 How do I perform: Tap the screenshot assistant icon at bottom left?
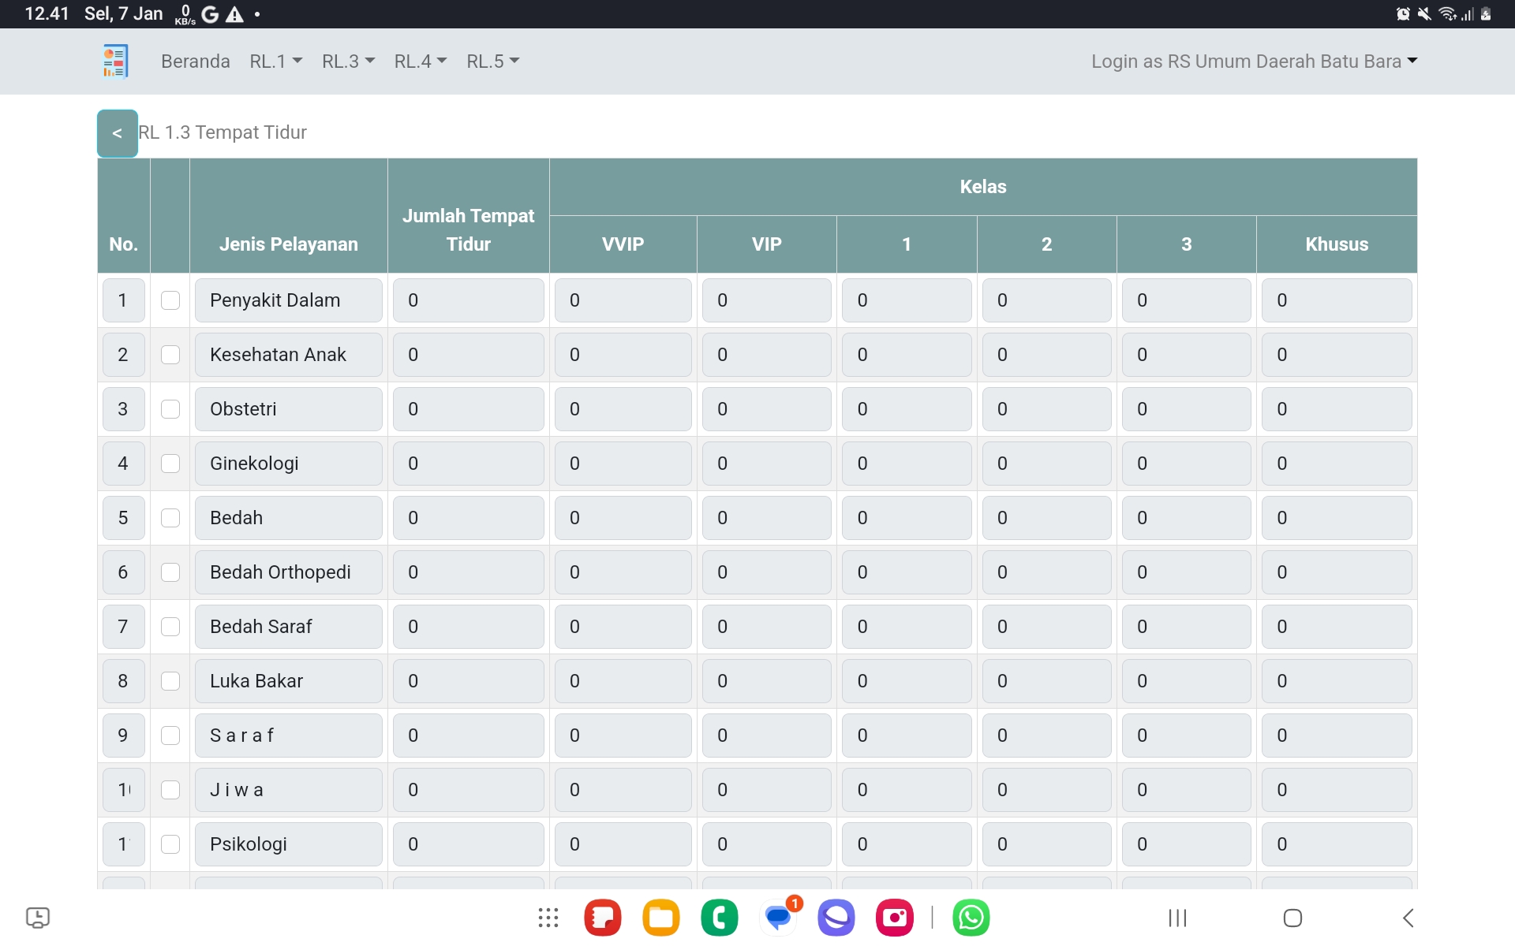pyautogui.click(x=38, y=918)
